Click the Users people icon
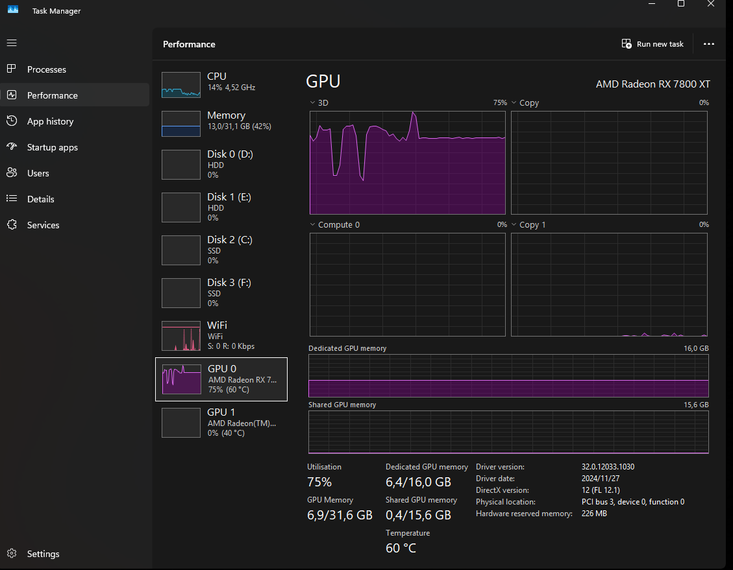This screenshot has width=733, height=570. 12,172
